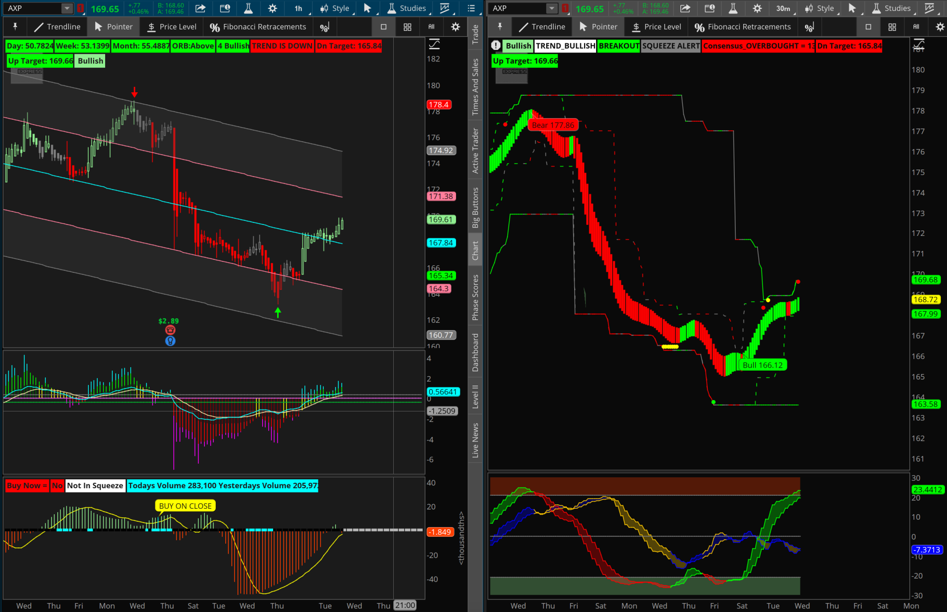The image size is (947, 612).
Task: Open the AXP symbol dropdown on left chart
Action: pyautogui.click(x=67, y=8)
